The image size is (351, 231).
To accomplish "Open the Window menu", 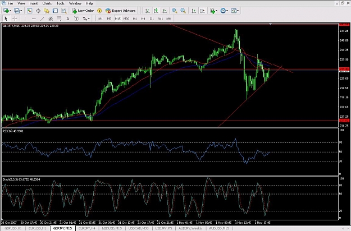I will [75, 3].
